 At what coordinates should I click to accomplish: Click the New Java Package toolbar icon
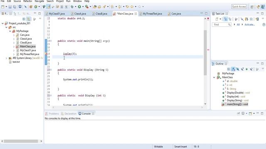point(31,7)
